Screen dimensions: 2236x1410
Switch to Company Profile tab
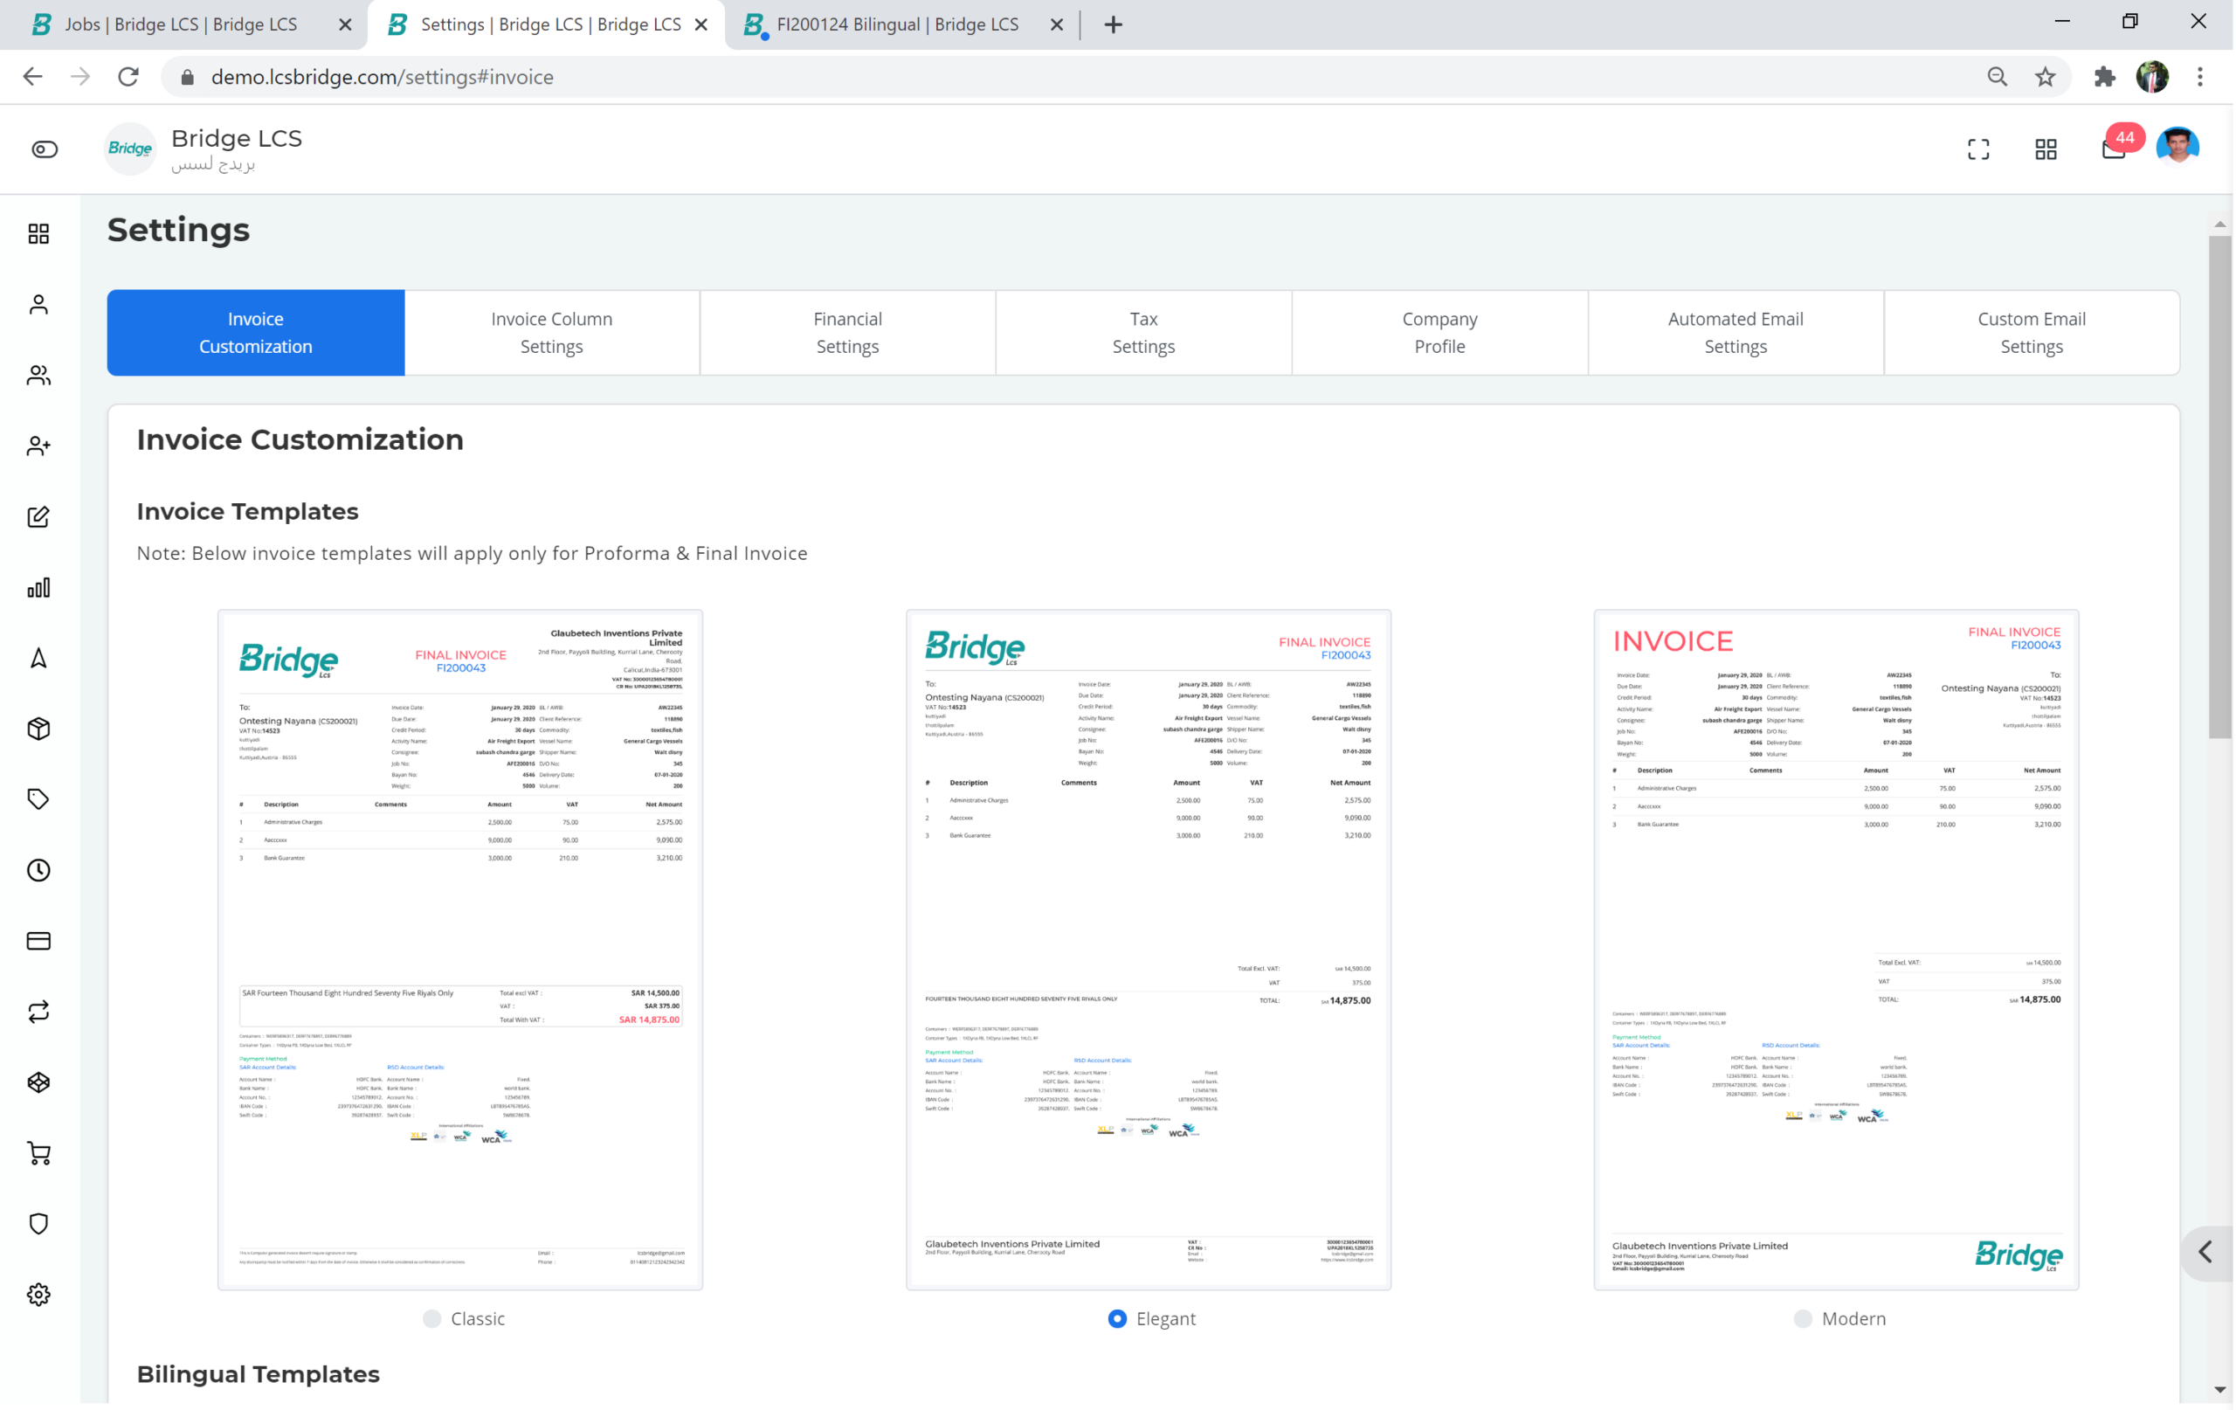coord(1440,333)
